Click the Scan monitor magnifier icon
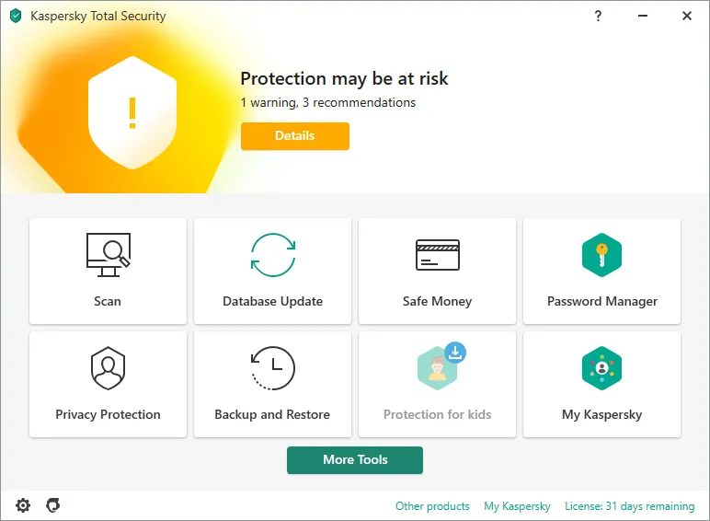 (108, 255)
